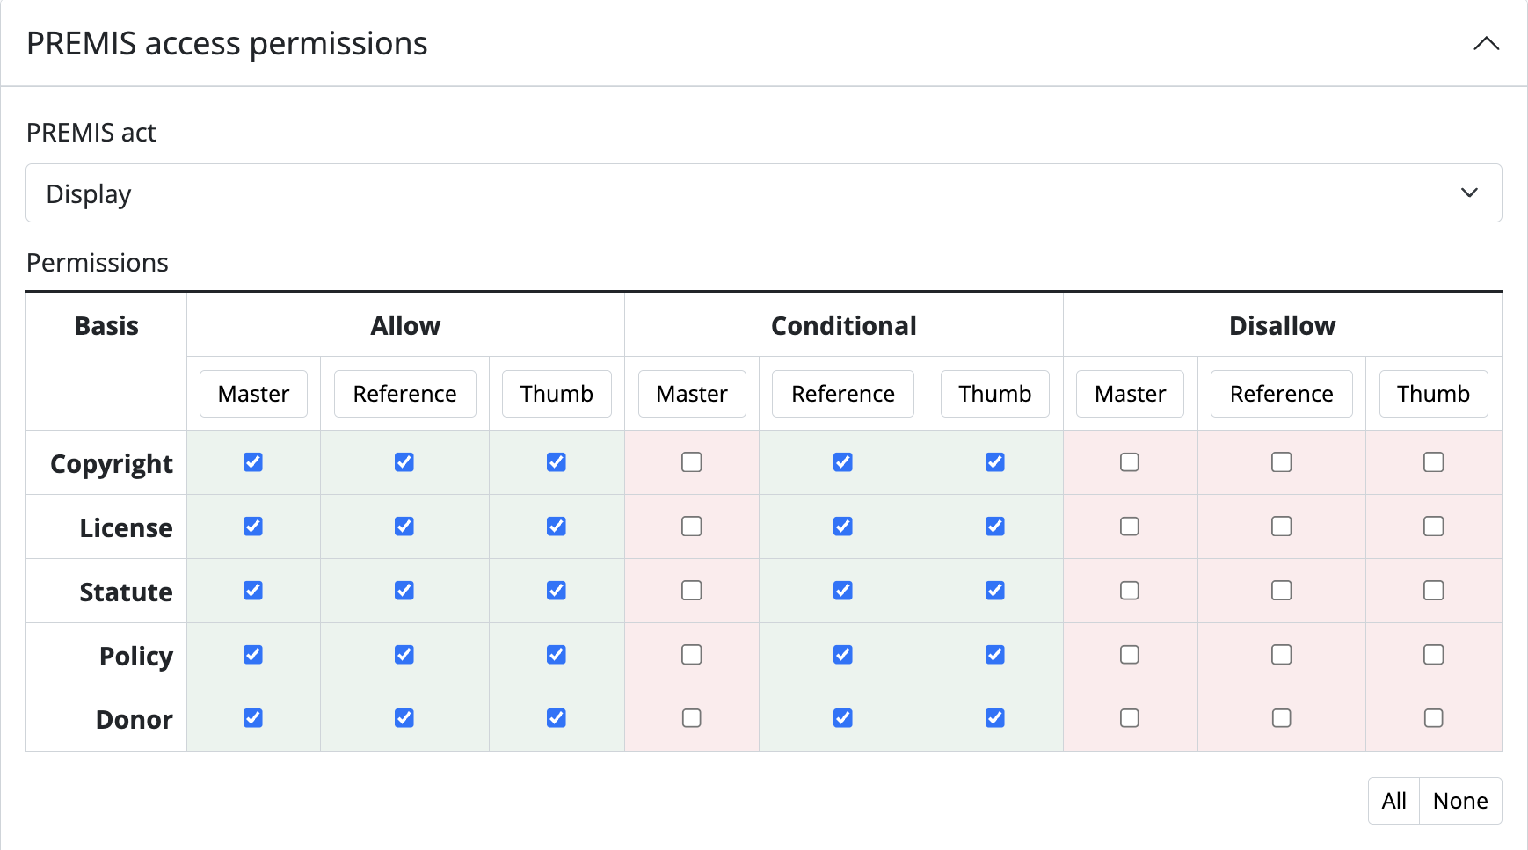Open the PREMIS act dropdown

pyautogui.click(x=763, y=193)
